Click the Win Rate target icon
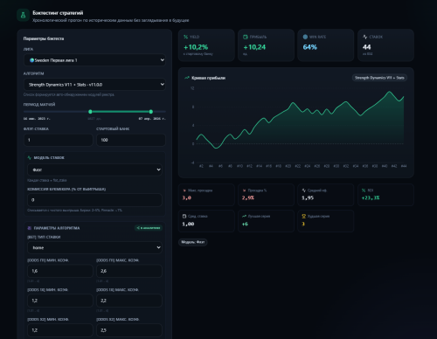The width and height of the screenshot is (437, 339). (x=305, y=37)
